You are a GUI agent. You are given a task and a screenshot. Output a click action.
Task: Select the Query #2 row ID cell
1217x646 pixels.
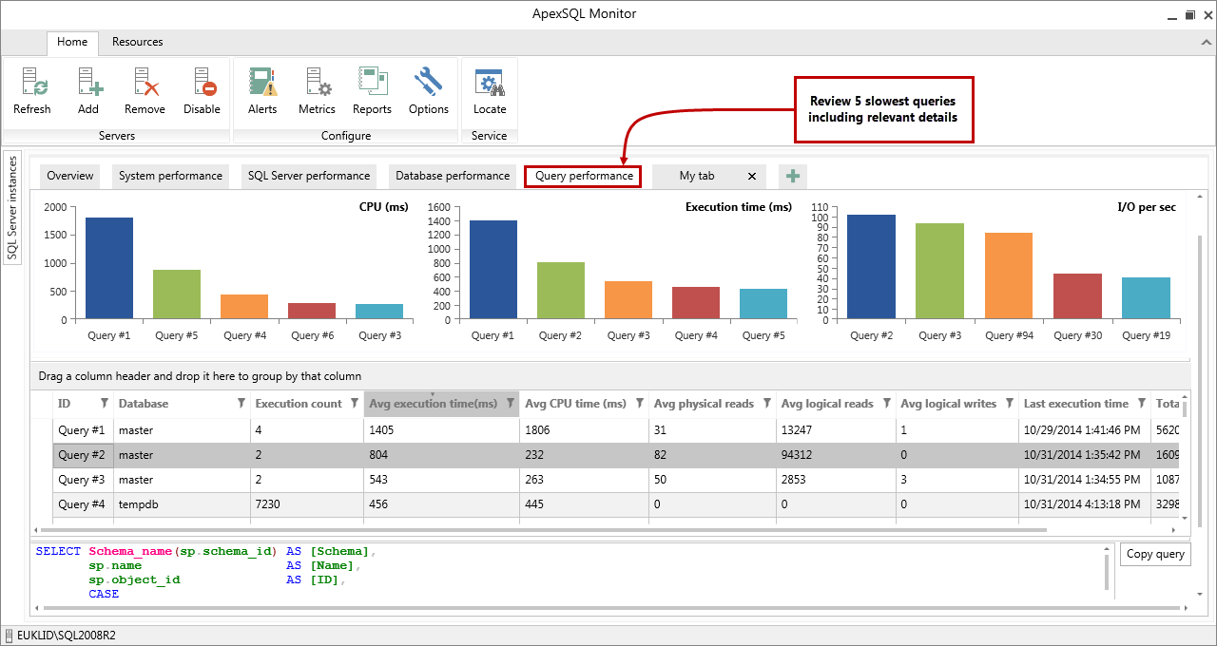[x=82, y=455]
